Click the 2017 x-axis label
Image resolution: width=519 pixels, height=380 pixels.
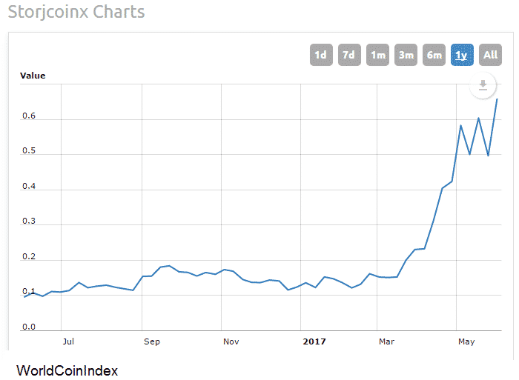314,341
